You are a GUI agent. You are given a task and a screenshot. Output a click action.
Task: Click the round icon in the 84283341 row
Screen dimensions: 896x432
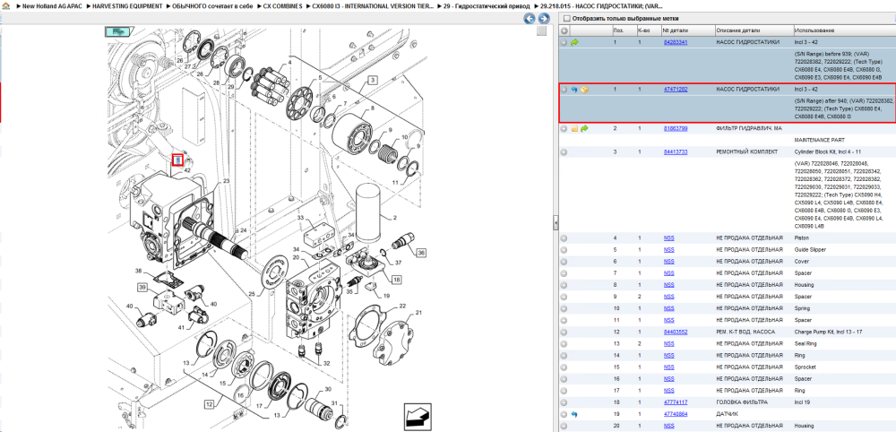pyautogui.click(x=564, y=42)
